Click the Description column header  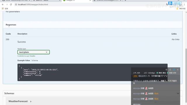pyautogui.click(x=22, y=34)
